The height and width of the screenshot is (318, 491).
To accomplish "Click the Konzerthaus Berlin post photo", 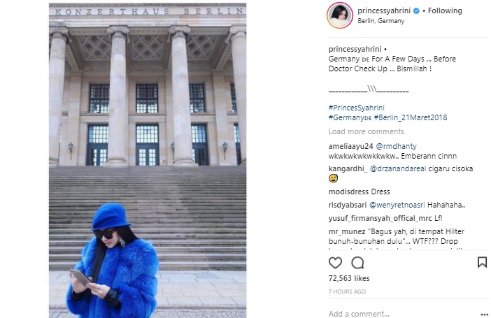I will tap(148, 160).
